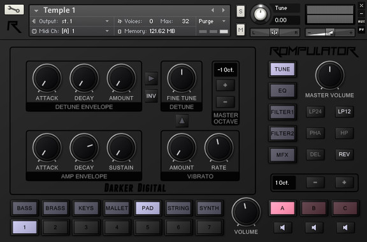Toggle the INV invert button

point(151,96)
